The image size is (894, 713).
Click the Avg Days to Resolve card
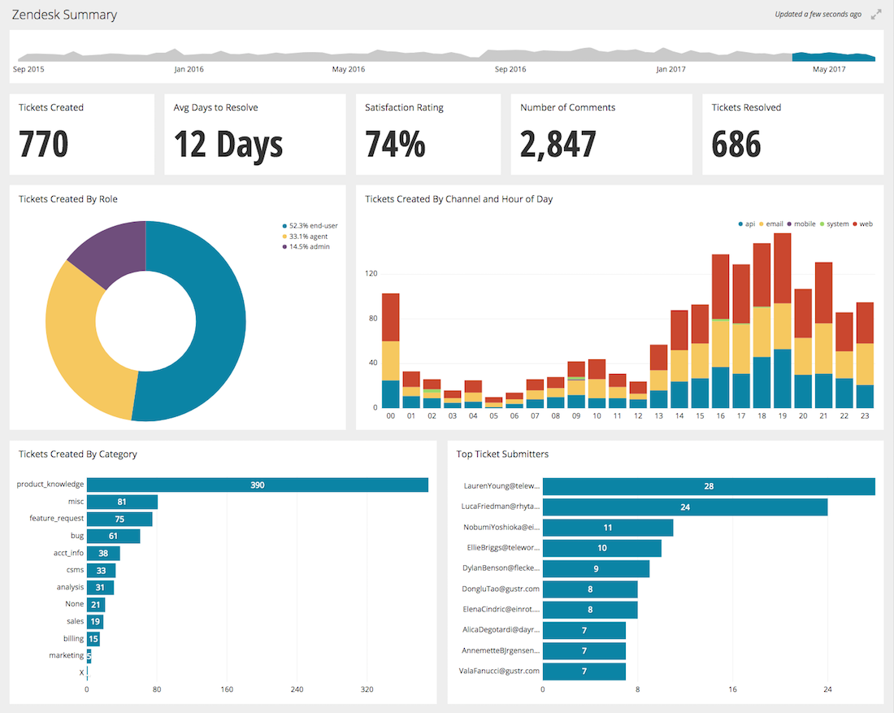coord(254,134)
